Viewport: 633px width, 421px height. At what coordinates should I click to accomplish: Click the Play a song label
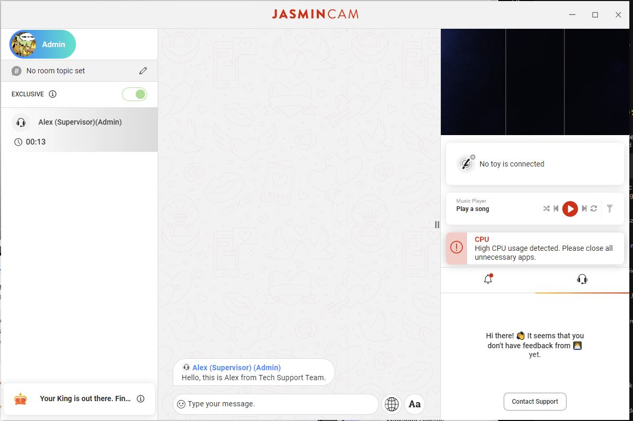click(x=473, y=209)
